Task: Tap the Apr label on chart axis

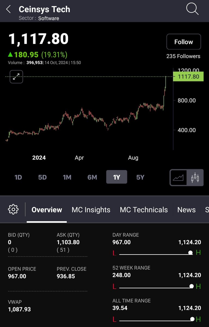Action: 79,158
